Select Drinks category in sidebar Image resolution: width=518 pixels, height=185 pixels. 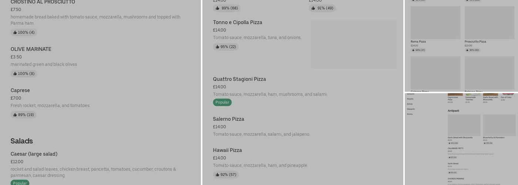tap(410, 114)
